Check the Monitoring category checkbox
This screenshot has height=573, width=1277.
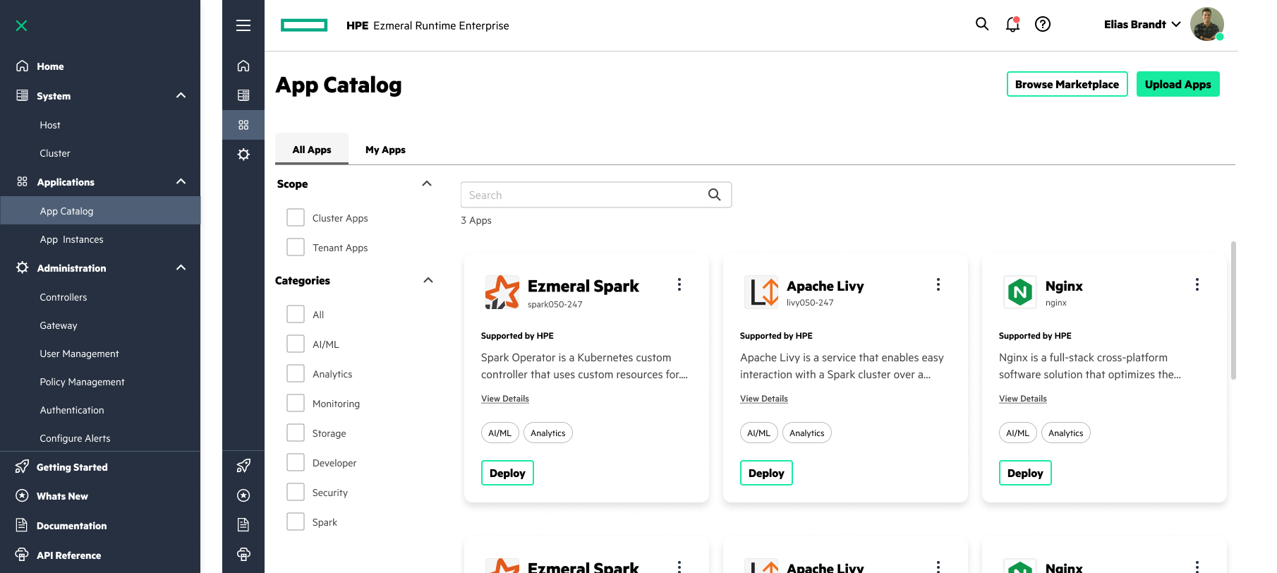coord(296,403)
